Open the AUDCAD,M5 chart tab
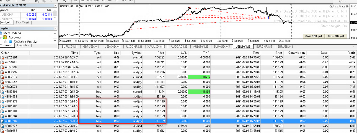 pos(179,47)
